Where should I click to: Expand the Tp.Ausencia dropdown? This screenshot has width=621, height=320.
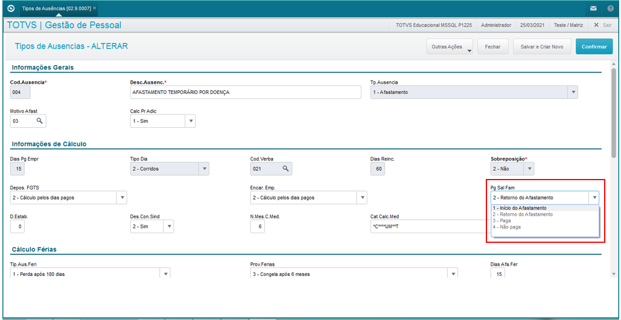pos(573,92)
